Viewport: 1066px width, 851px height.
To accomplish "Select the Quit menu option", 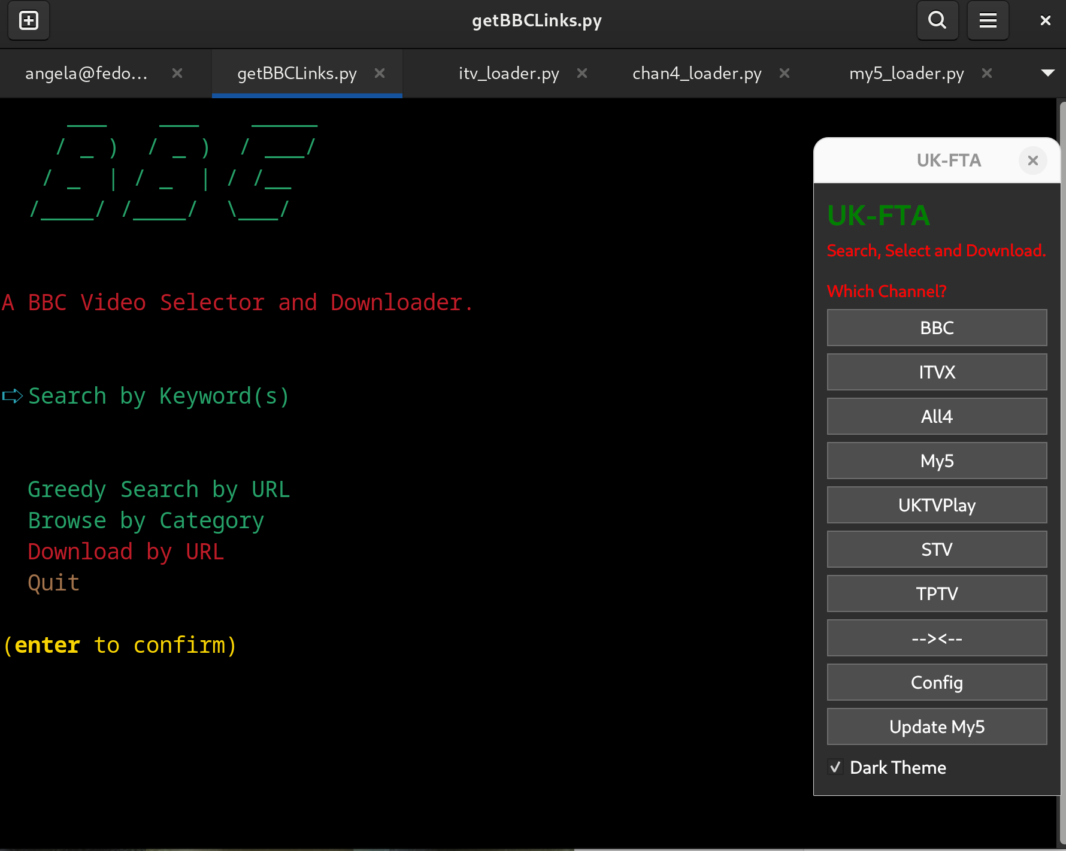I will (x=53, y=583).
